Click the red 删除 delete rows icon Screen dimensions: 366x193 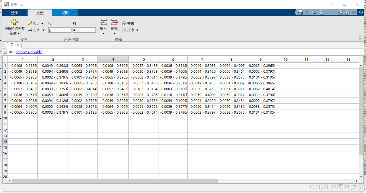pos(114,22)
